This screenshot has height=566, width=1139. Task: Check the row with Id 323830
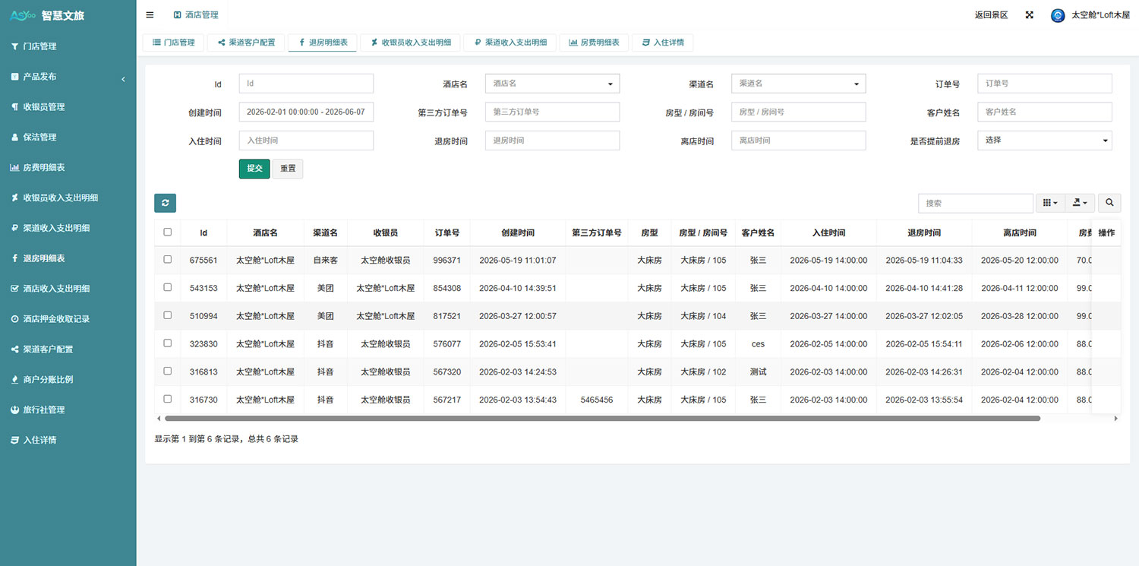(168, 343)
